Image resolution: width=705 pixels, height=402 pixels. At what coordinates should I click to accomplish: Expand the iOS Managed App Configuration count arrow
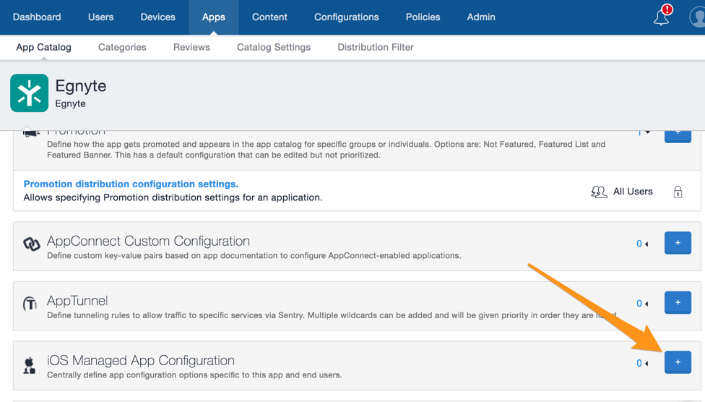[646, 363]
